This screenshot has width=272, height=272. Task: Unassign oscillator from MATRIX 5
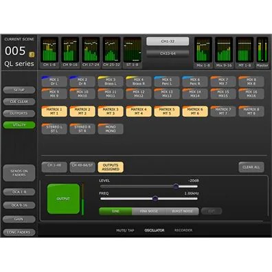click(167, 111)
